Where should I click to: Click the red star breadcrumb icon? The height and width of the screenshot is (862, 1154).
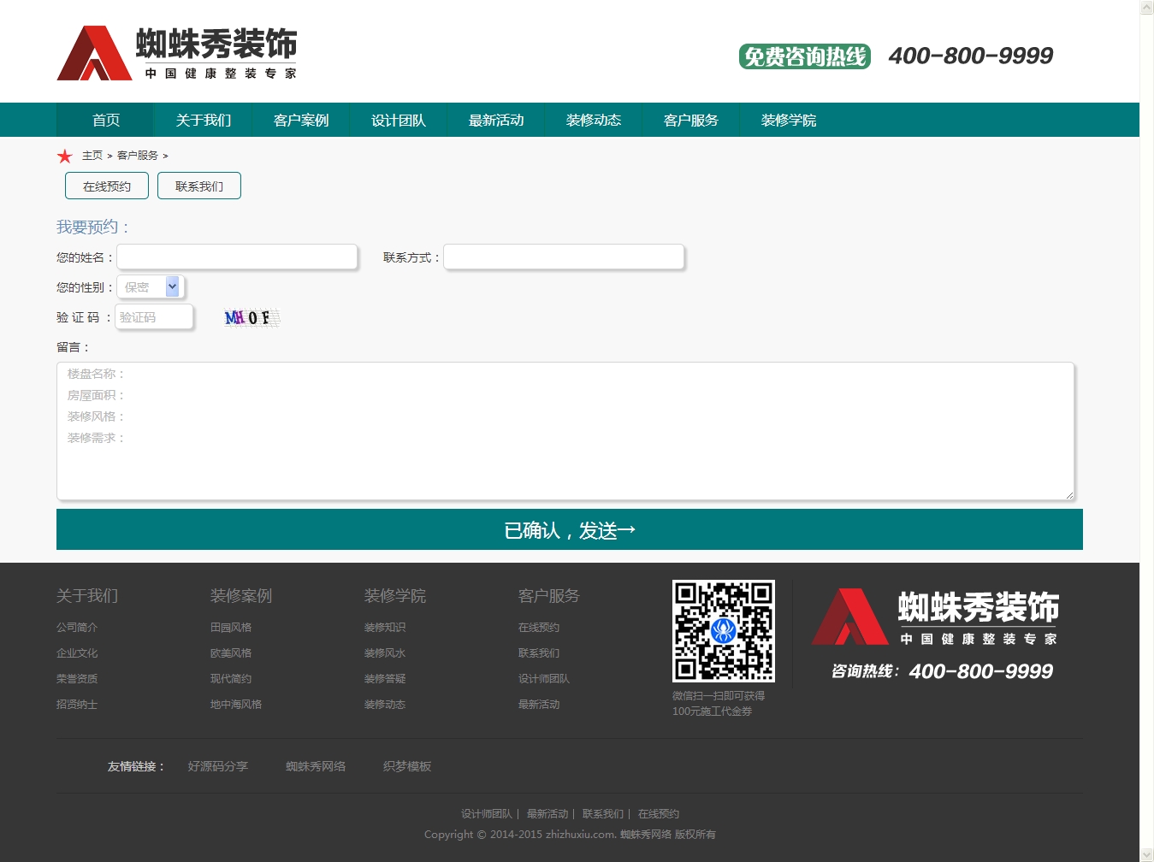pyautogui.click(x=64, y=156)
